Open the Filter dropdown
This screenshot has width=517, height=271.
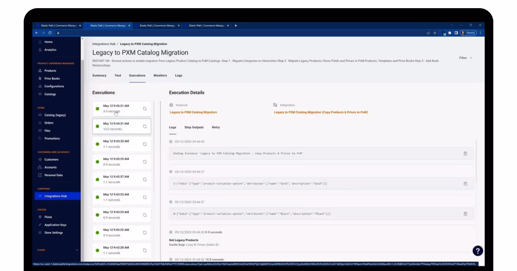tap(465, 58)
